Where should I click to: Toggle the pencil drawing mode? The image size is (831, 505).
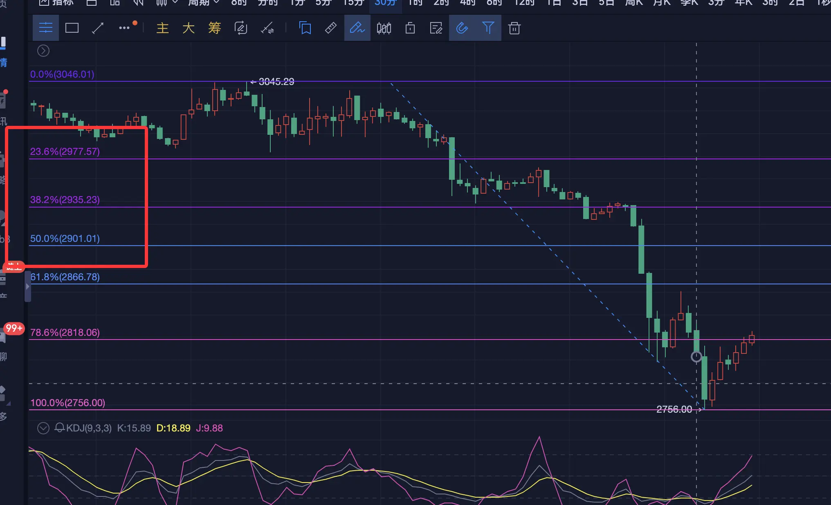pos(357,28)
